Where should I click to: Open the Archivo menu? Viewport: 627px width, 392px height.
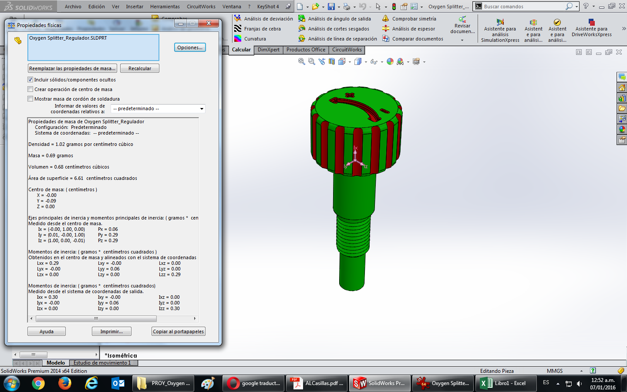point(73,7)
